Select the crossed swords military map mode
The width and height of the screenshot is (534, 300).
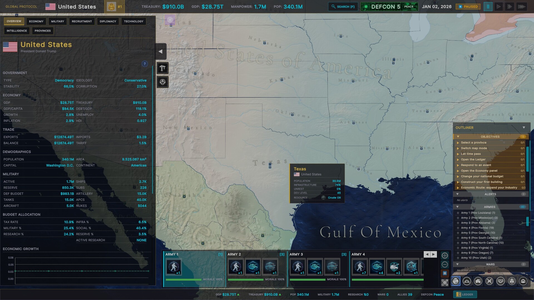(x=489, y=281)
